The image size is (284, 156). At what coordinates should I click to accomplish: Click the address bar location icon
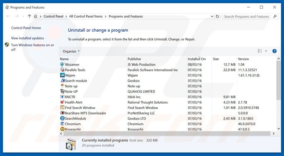pos(36,16)
